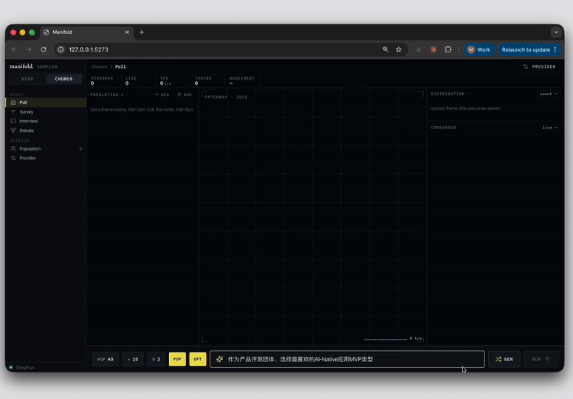573x399 pixels.
Task: Click the browser address bar URL
Action: [89, 49]
